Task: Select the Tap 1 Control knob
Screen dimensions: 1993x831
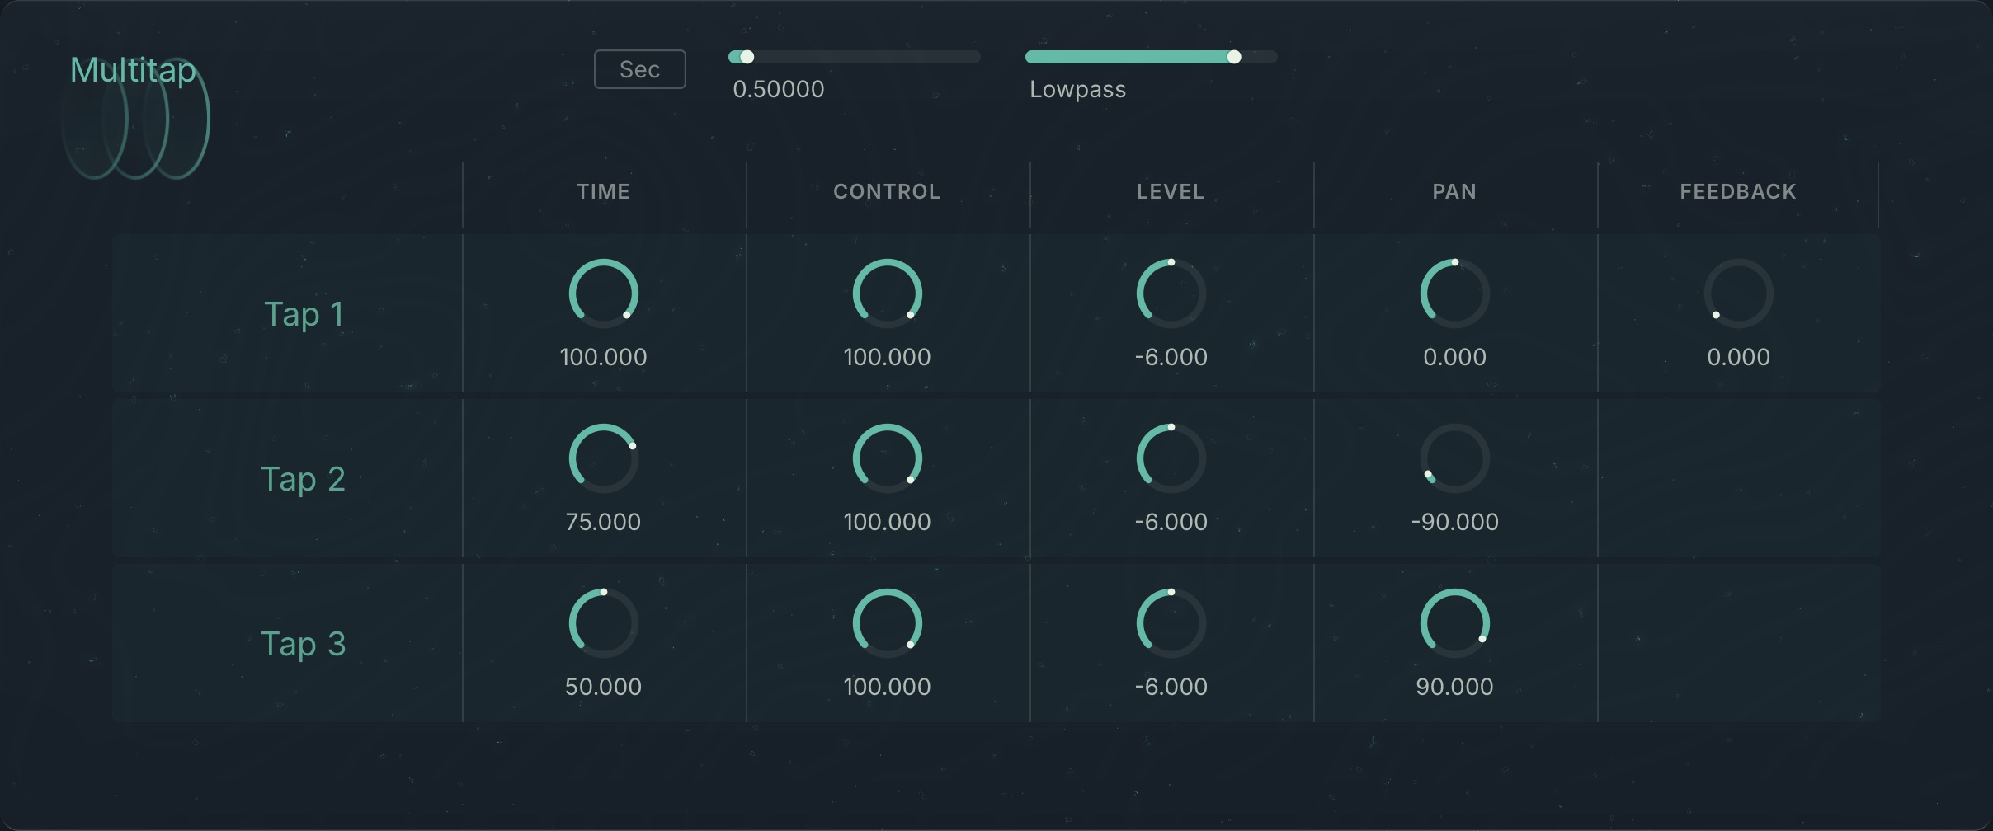Action: 887,293
